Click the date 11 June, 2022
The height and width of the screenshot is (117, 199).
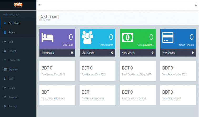click(45, 20)
